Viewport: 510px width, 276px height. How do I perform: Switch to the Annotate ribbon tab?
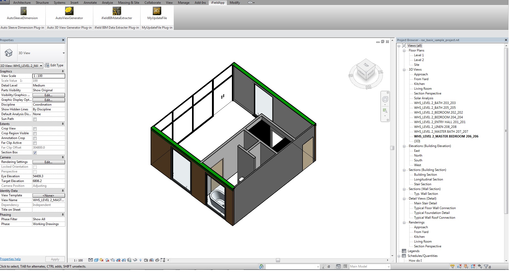click(x=90, y=3)
